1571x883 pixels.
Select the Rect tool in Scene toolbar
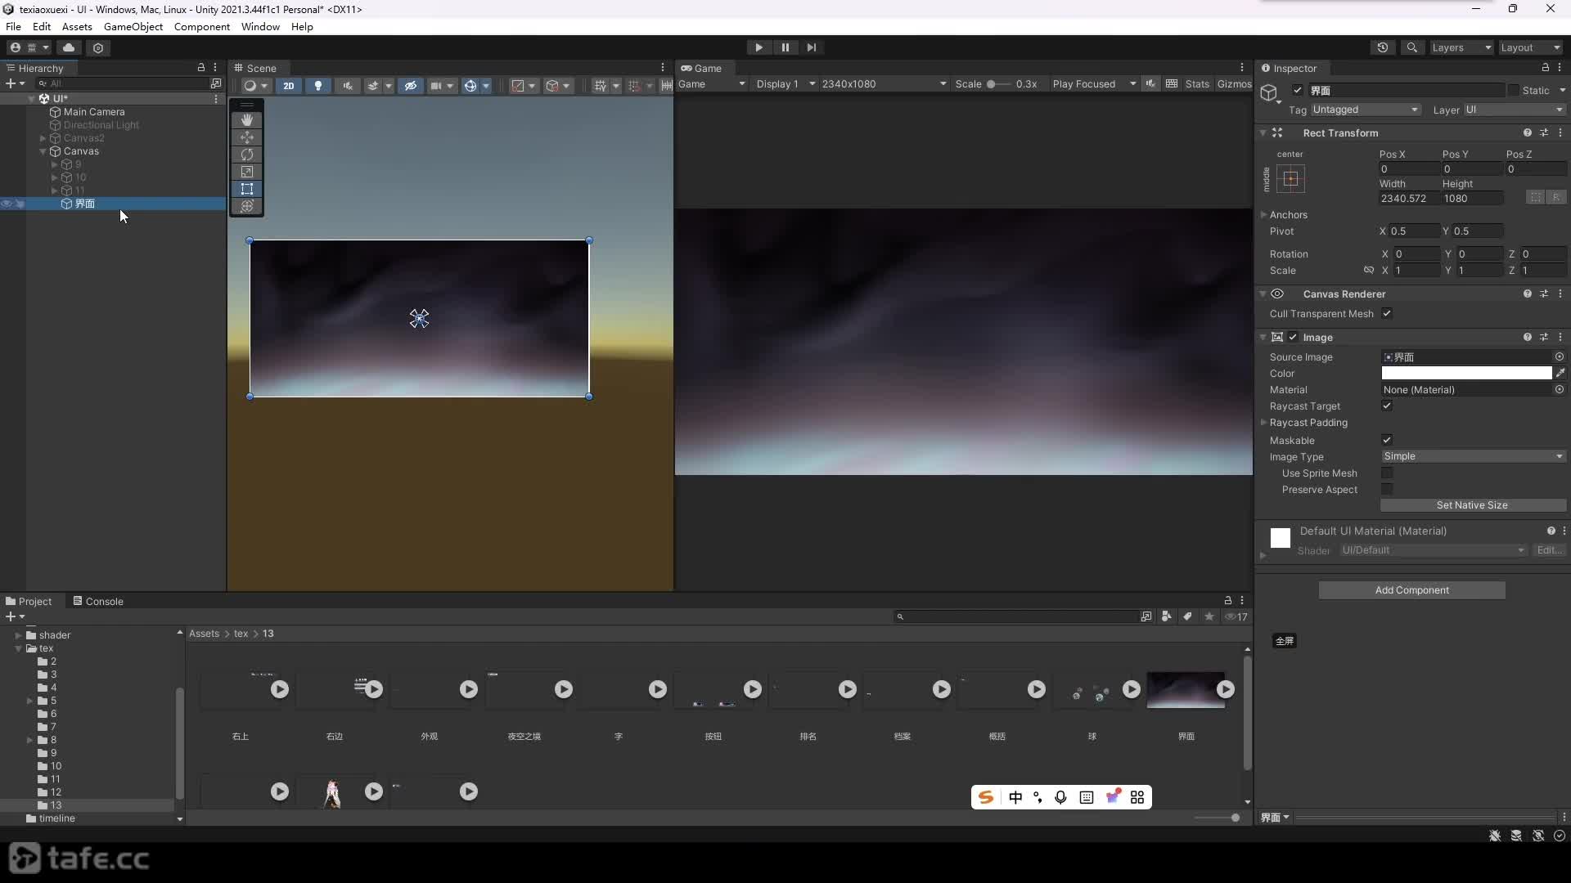246,189
